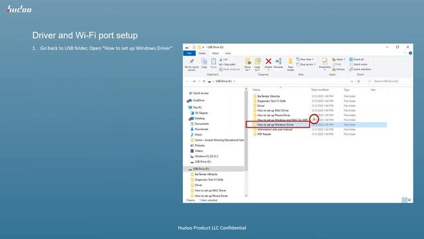The width and height of the screenshot is (424, 239).
Task: Click Select none in the Select group
Action: pos(358,64)
